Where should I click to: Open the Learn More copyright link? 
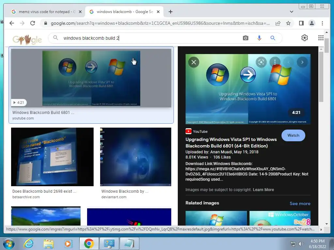263,190
